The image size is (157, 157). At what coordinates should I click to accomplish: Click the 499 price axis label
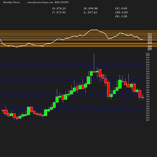point(148,78)
